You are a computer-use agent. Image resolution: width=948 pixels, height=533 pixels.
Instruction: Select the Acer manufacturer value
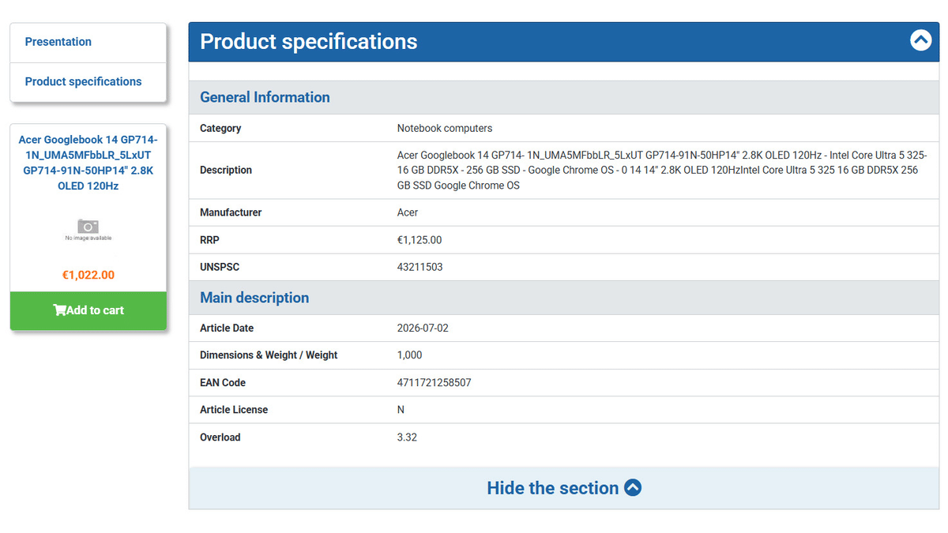tap(408, 212)
